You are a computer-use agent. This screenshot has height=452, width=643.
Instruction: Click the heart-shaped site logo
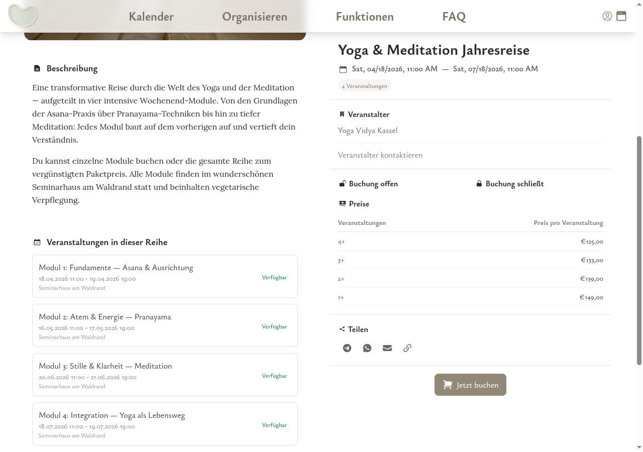click(x=23, y=16)
